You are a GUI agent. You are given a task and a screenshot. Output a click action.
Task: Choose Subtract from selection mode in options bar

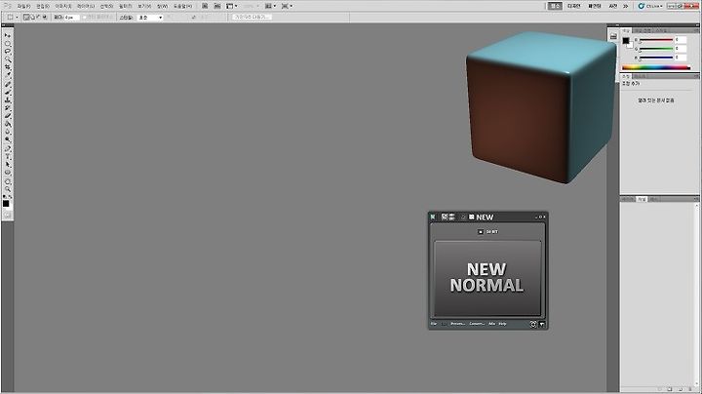[38, 17]
